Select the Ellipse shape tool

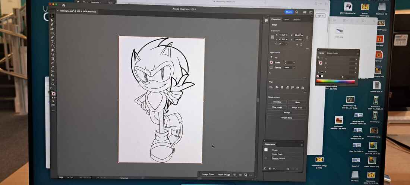pyautogui.click(x=52, y=33)
